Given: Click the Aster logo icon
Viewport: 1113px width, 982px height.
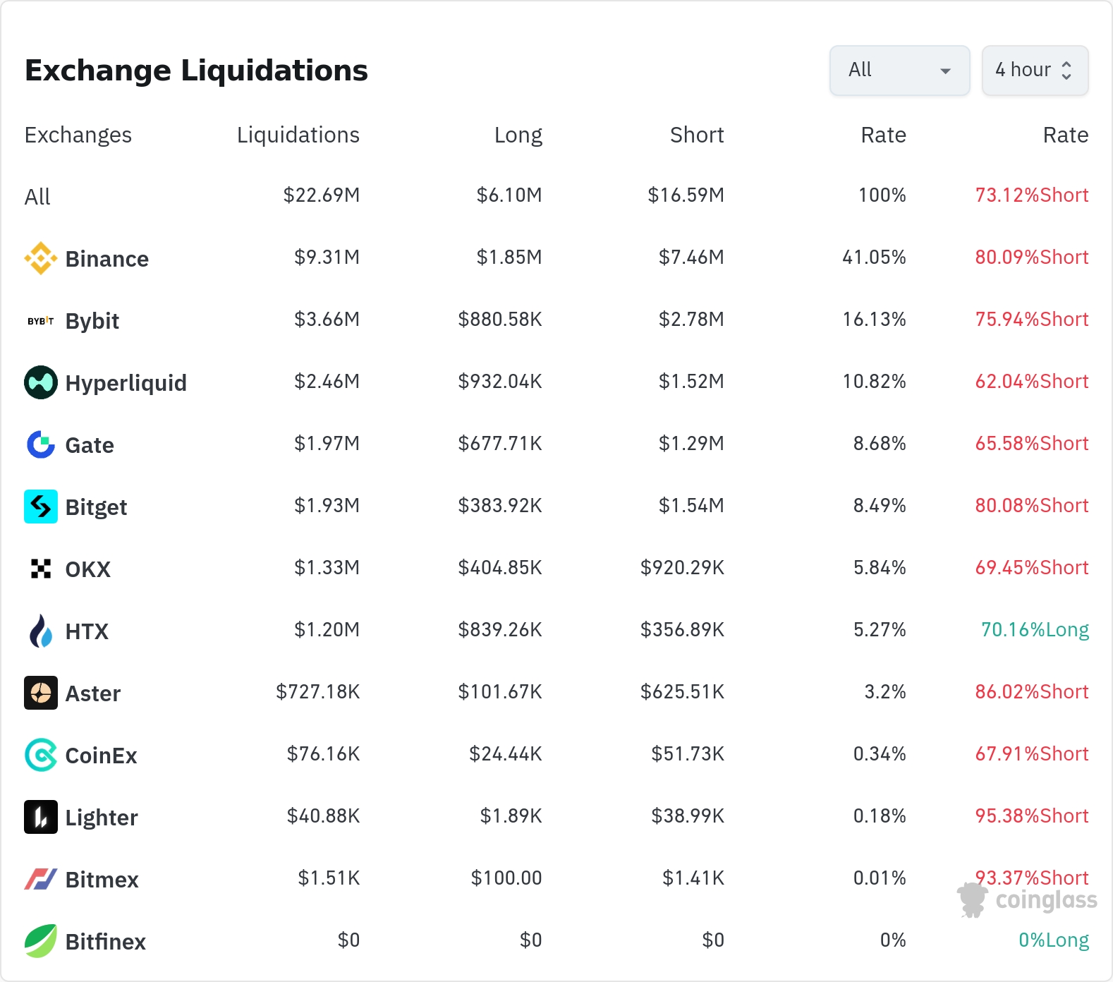Looking at the screenshot, I should [41, 693].
